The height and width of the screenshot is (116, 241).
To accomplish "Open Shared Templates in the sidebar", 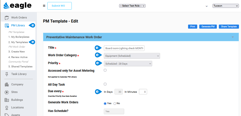I will 20,66.
